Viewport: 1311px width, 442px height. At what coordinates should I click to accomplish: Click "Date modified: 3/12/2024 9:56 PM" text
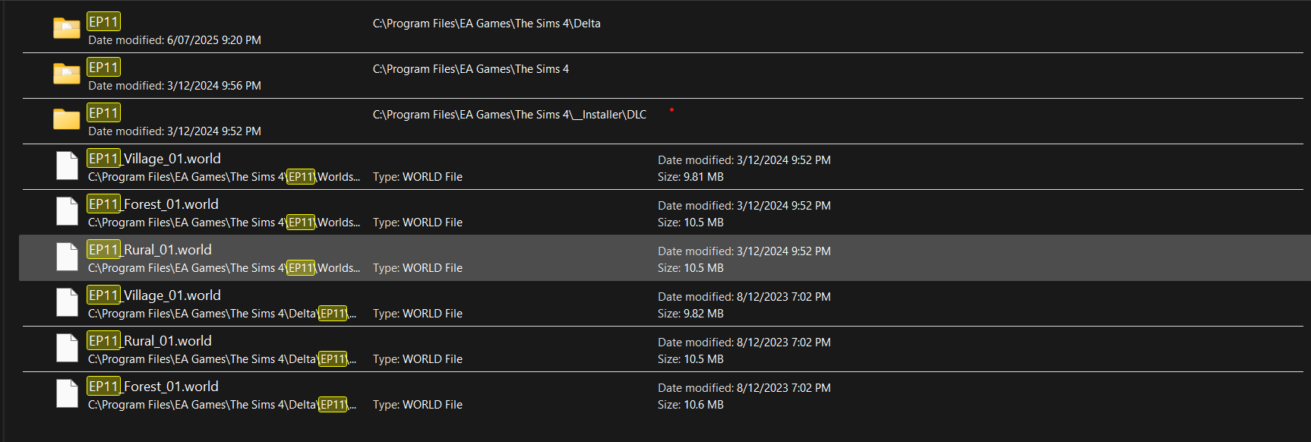click(x=175, y=86)
